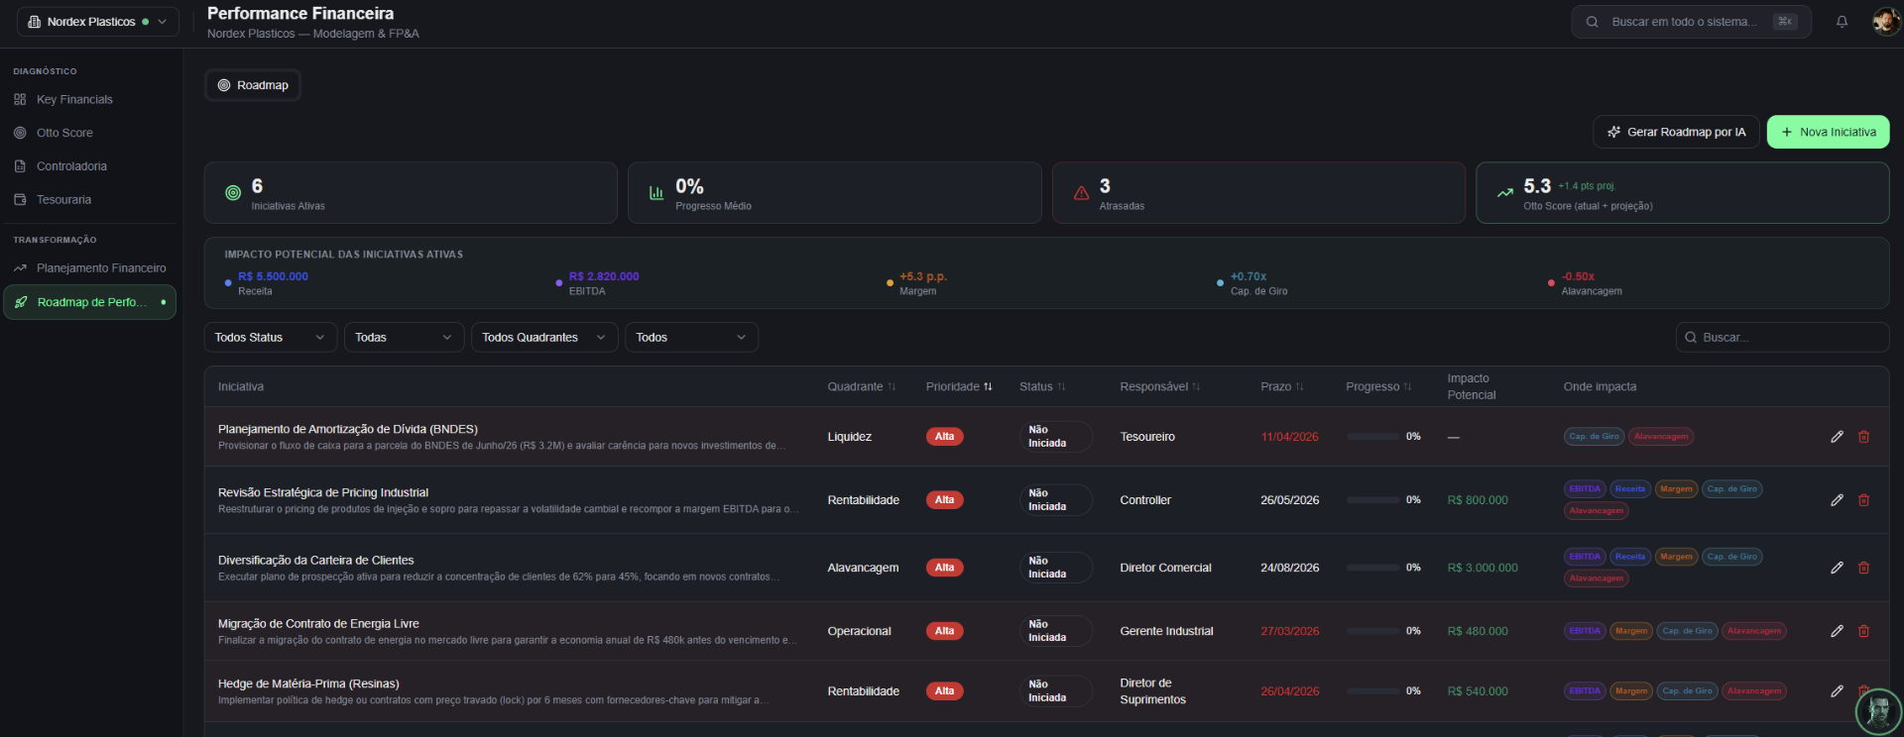Open the Todos Quadrantes filter dropdown
Screen dimensions: 1904x737
(544, 338)
